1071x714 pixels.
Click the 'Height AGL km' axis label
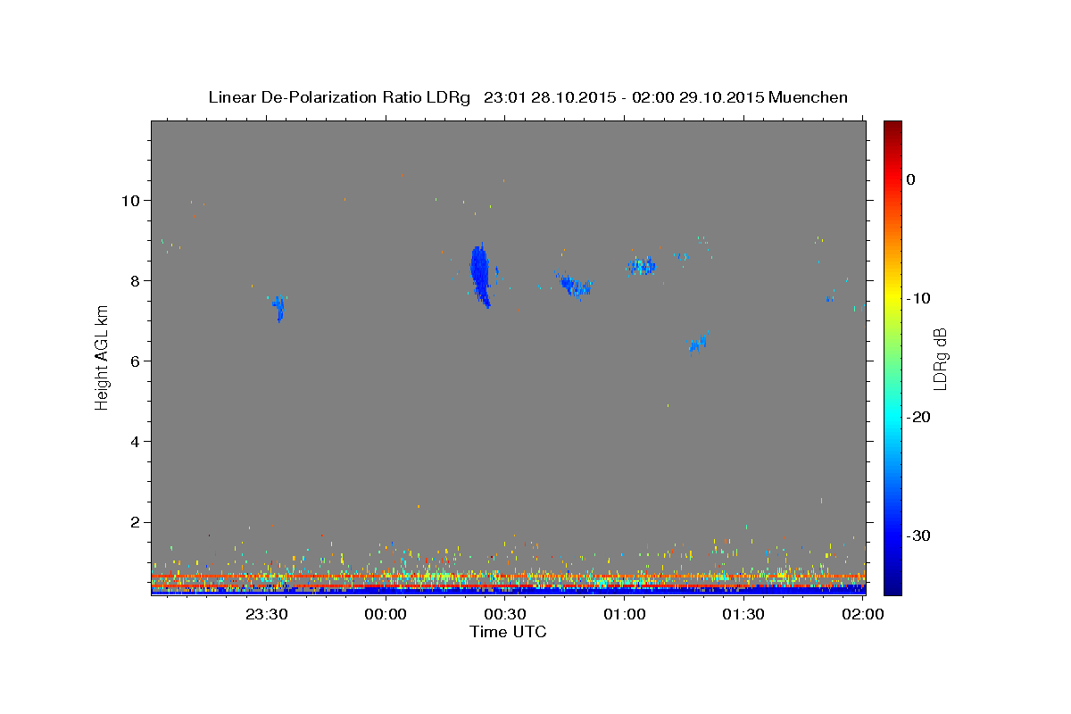pos(103,358)
